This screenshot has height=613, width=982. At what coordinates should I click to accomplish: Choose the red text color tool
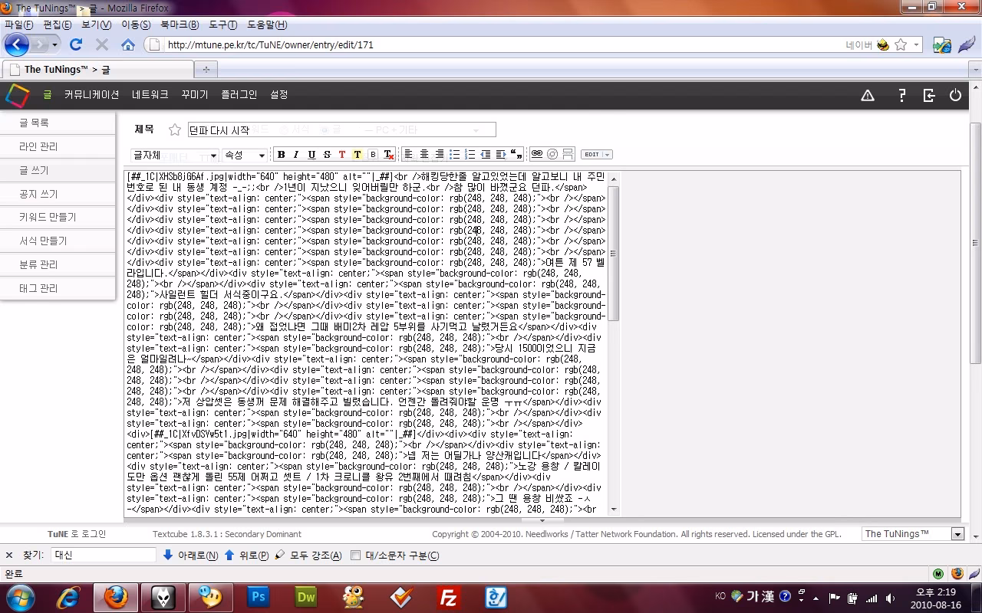point(342,155)
